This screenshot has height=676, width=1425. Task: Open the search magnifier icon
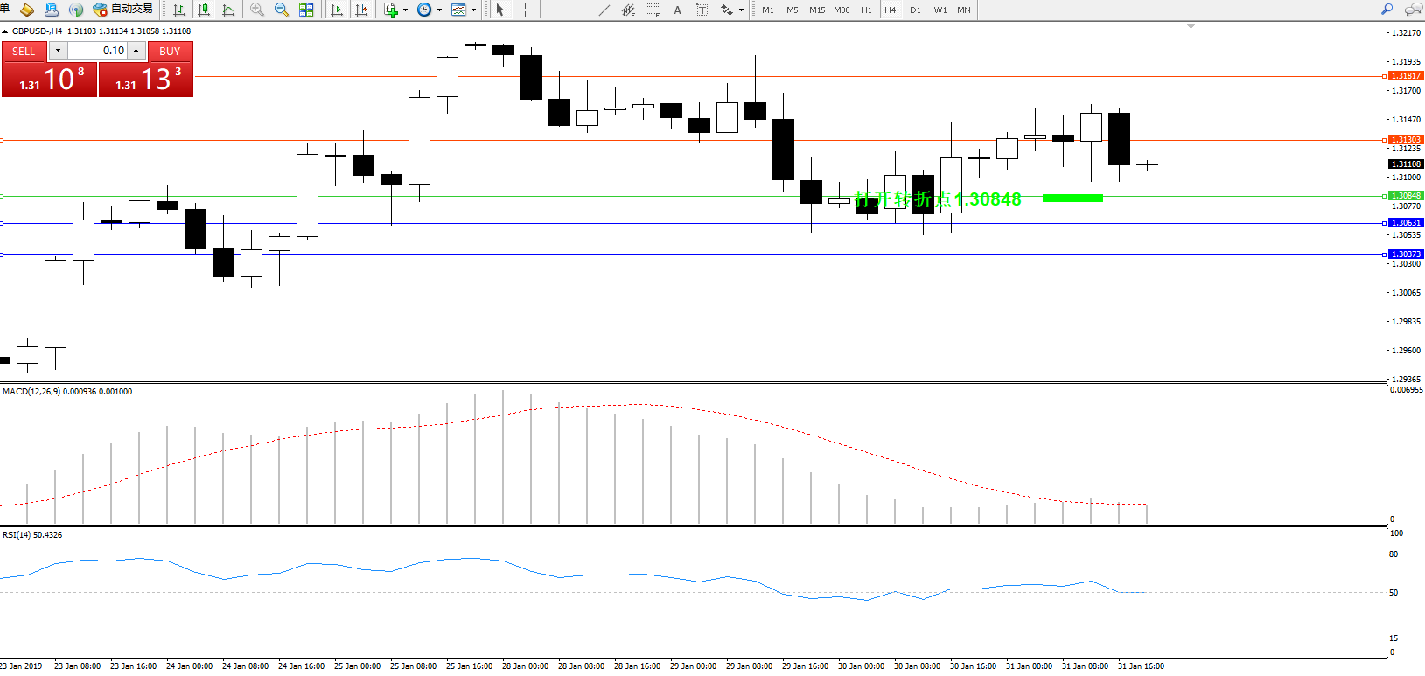click(x=1387, y=10)
